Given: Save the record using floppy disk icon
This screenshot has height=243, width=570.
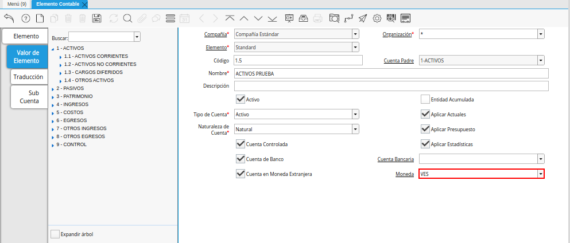Looking at the screenshot, I should click(x=97, y=18).
